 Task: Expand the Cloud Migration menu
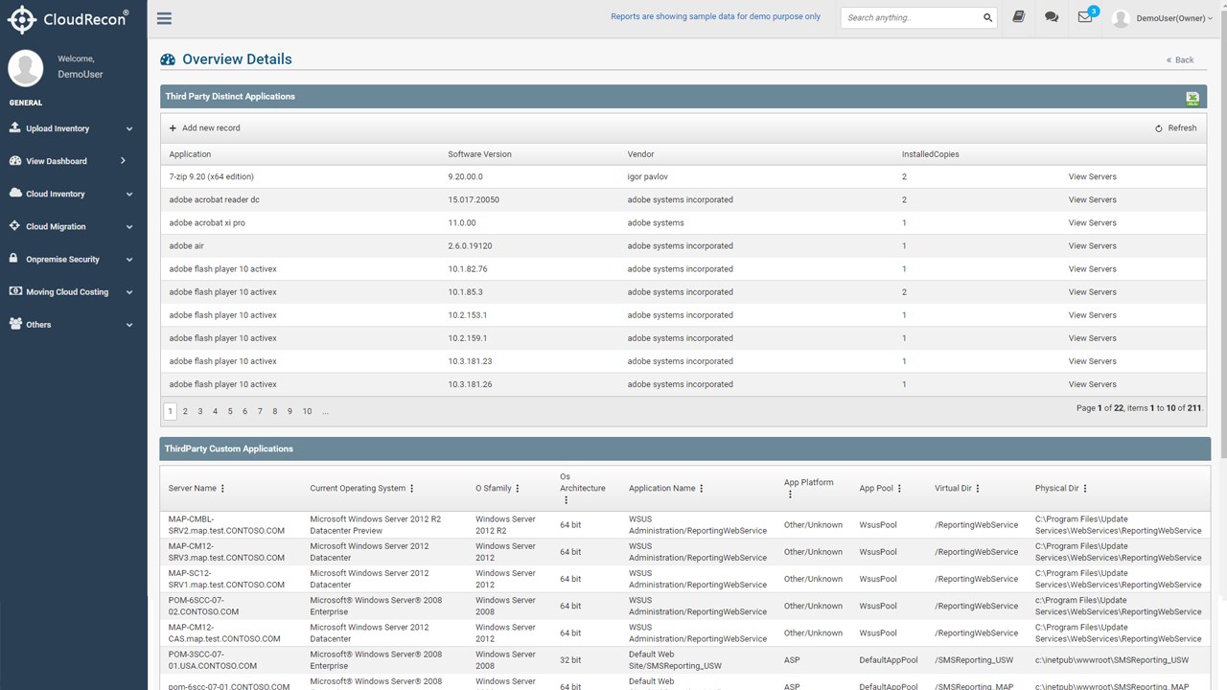(x=129, y=227)
